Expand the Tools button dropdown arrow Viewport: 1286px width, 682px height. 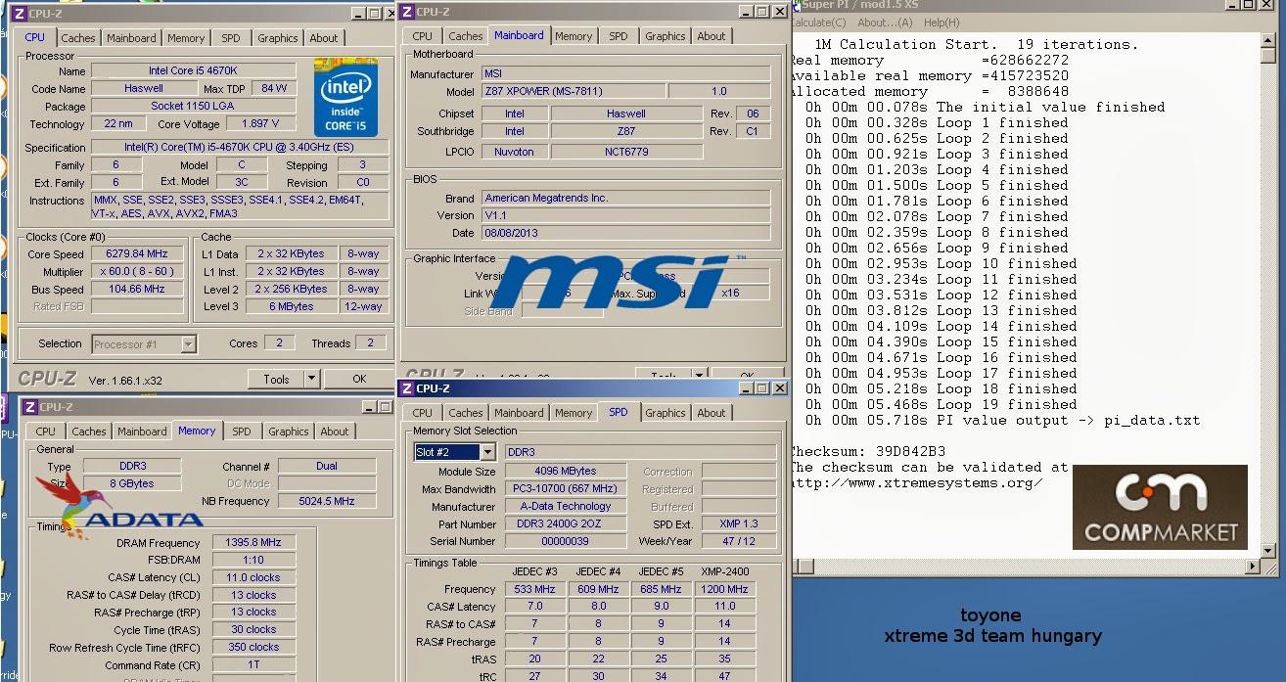click(x=311, y=379)
